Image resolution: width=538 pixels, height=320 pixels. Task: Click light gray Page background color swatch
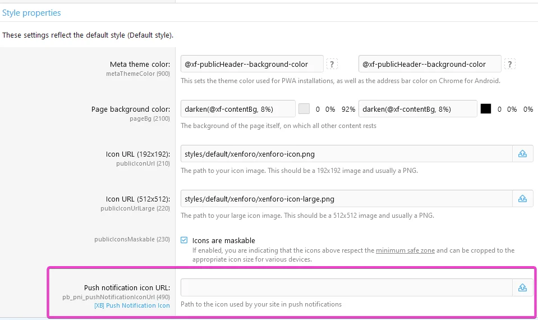pos(304,109)
